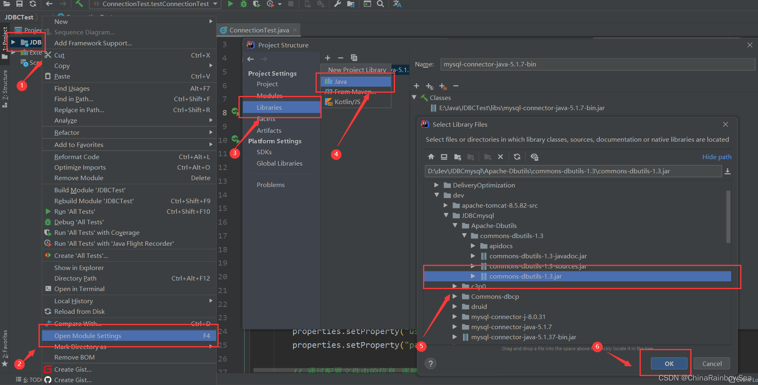Choose Open Module Settings
The width and height of the screenshot is (758, 385).
click(x=129, y=336)
